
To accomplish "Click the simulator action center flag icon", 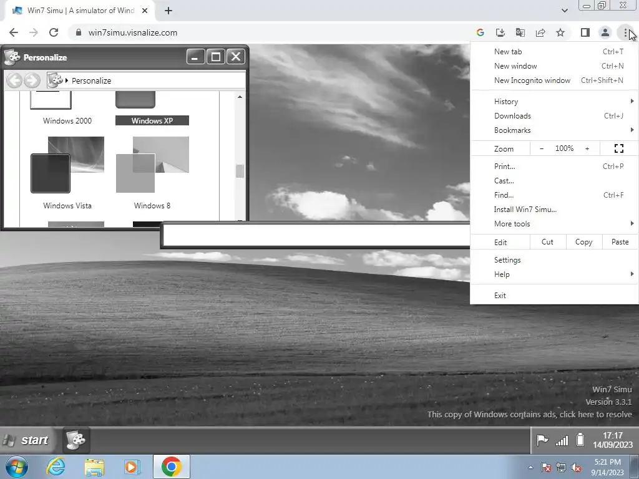I will click(542, 440).
